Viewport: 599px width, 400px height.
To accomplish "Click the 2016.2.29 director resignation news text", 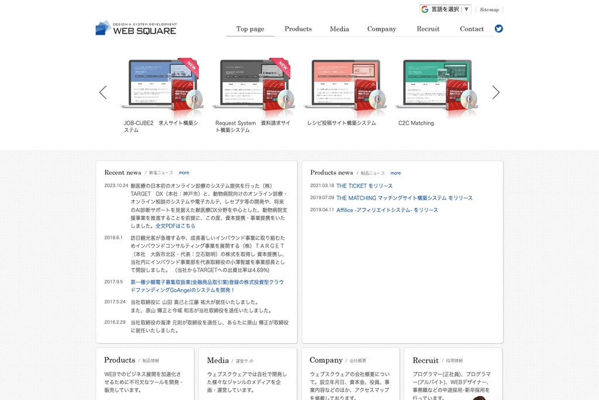I will click(209, 327).
